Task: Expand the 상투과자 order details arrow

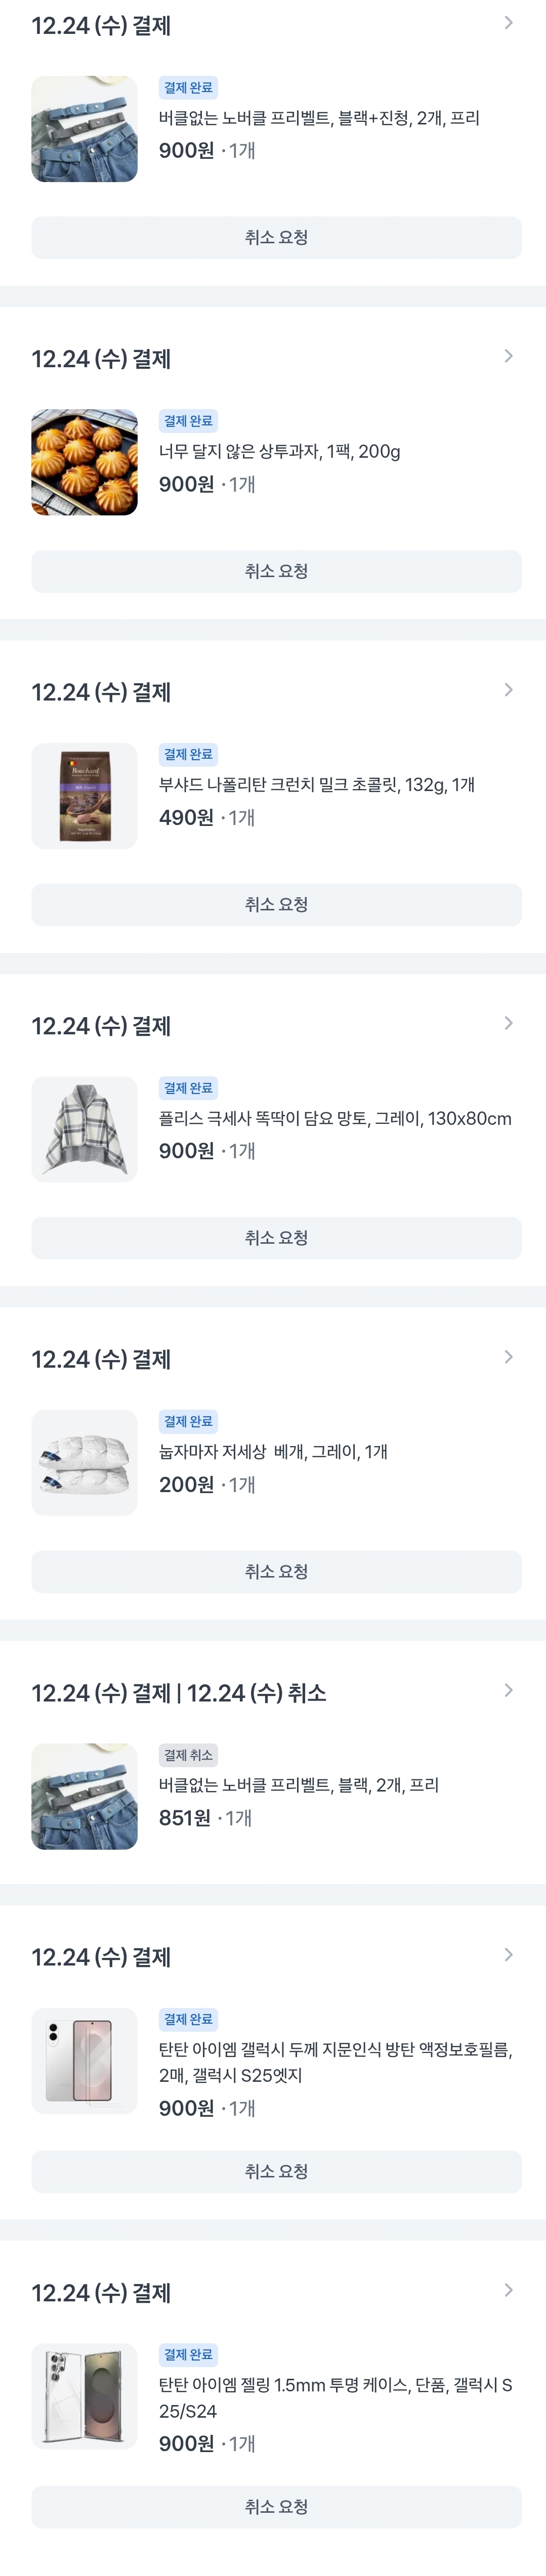Action: [508, 356]
